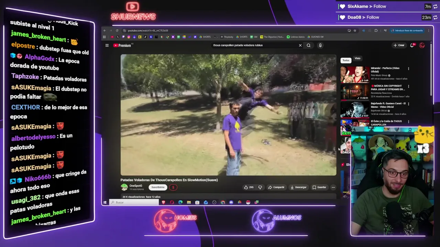The image size is (440, 247).
Task: Open options for Bajofondo El Mareo video
Action: coord(408,104)
